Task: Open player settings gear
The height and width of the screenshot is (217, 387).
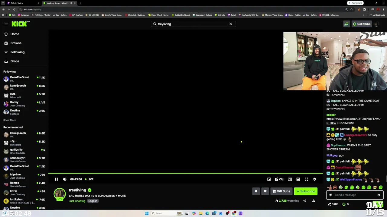Action: coord(315,179)
